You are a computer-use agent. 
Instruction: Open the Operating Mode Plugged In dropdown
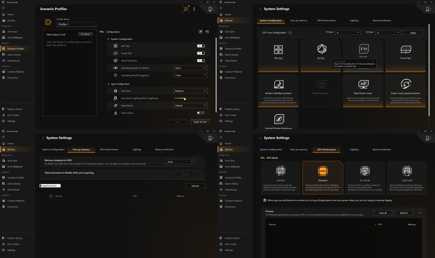click(190, 75)
